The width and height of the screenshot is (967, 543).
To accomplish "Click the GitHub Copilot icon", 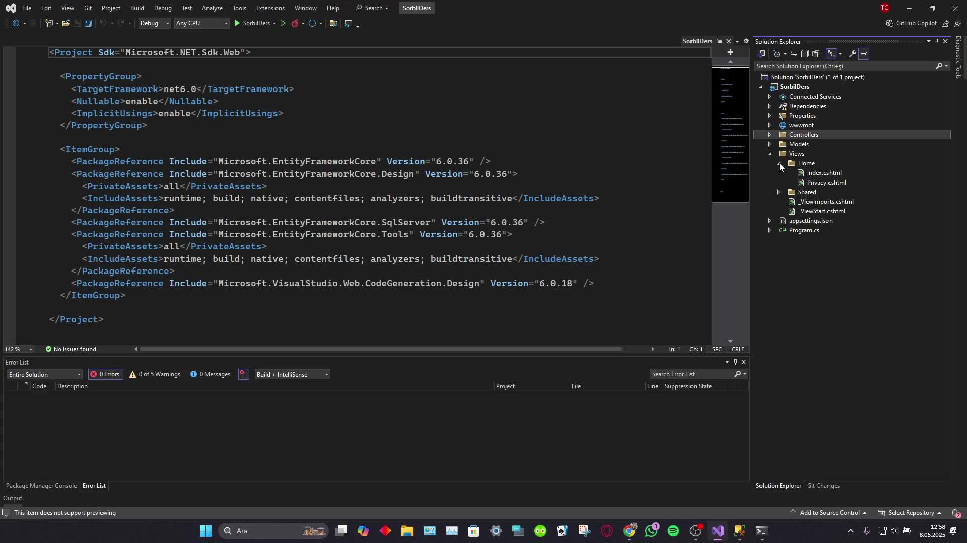I will (890, 23).
